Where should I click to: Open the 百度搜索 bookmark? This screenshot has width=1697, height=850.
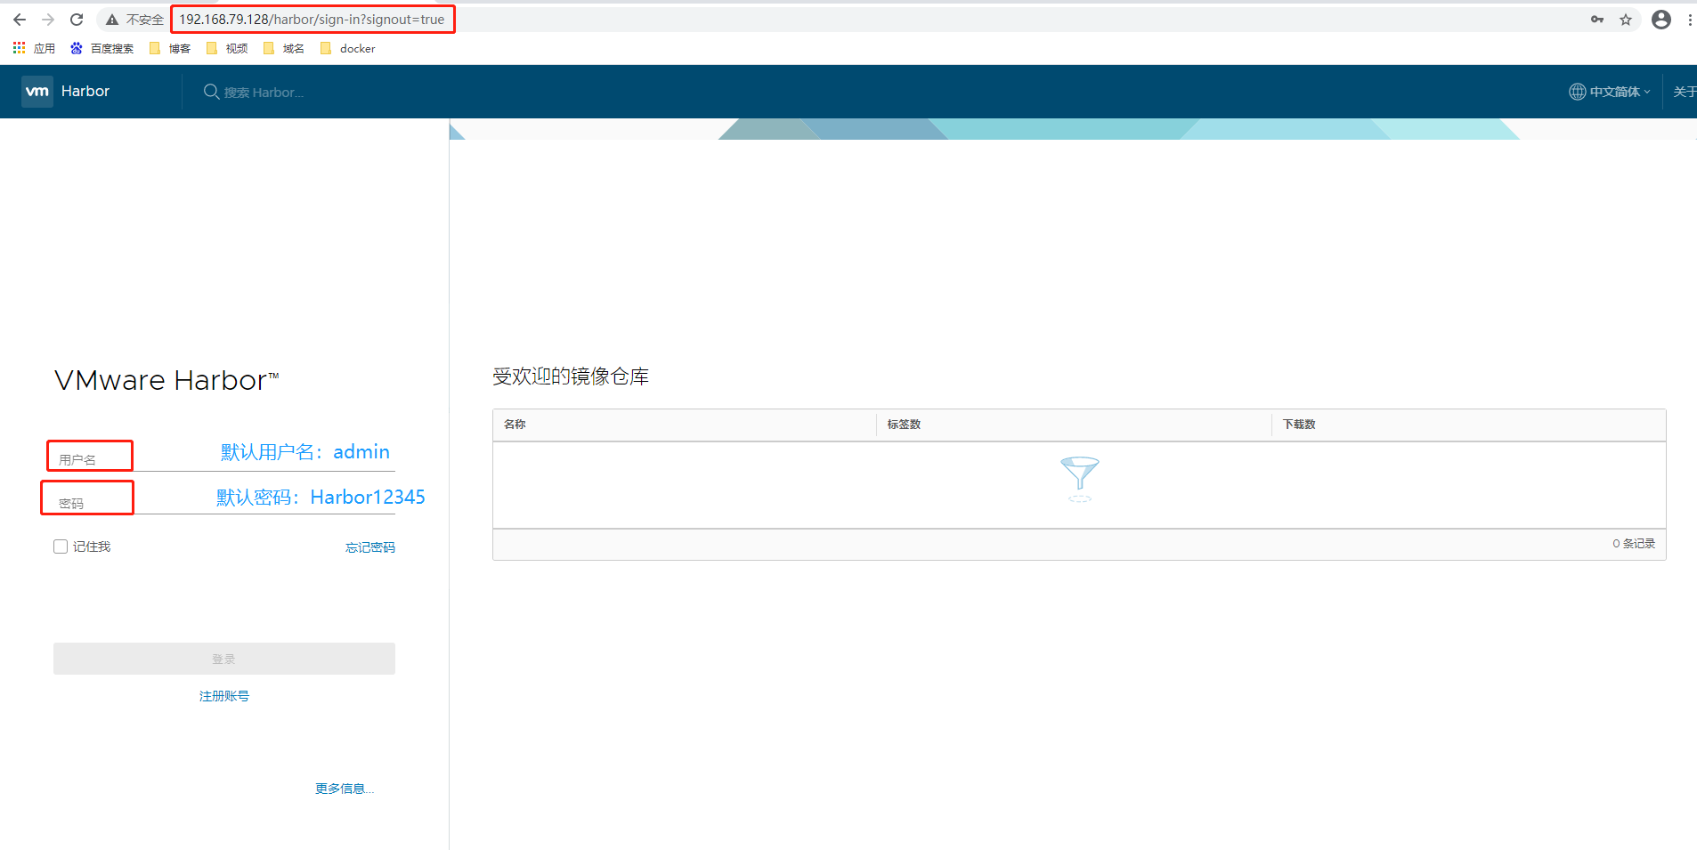(101, 48)
